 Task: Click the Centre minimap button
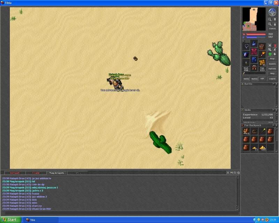click(x=272, y=29)
